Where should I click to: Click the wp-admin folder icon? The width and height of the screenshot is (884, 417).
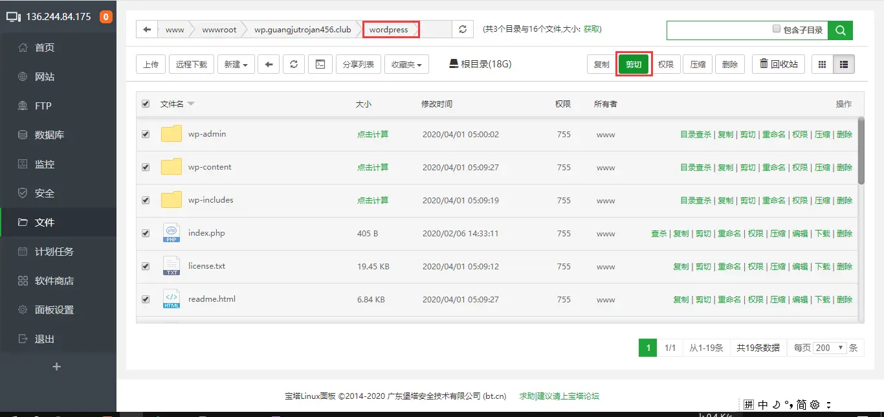[171, 134]
